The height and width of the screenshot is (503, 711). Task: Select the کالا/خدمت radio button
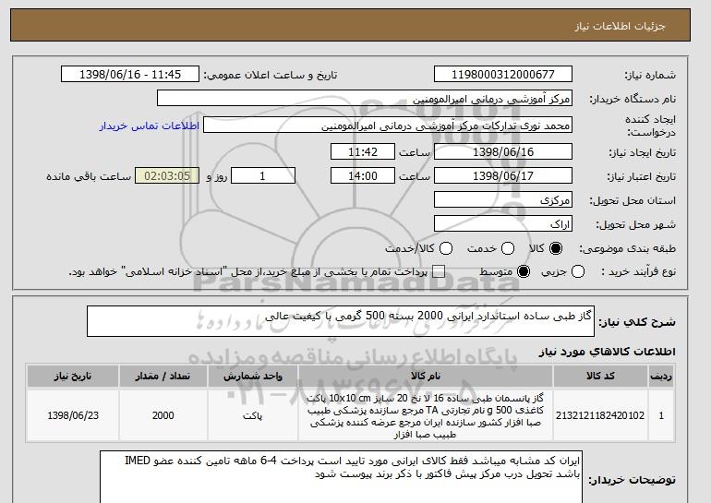pos(446,248)
